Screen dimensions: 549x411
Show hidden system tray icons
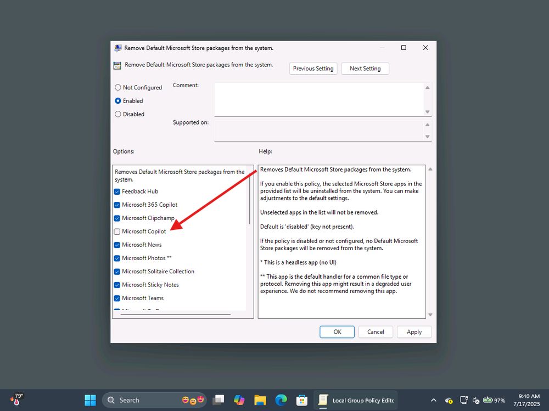[x=434, y=400]
